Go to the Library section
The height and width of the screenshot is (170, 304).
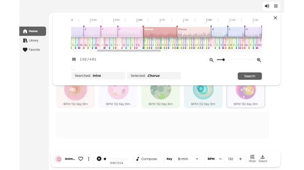pos(33,41)
